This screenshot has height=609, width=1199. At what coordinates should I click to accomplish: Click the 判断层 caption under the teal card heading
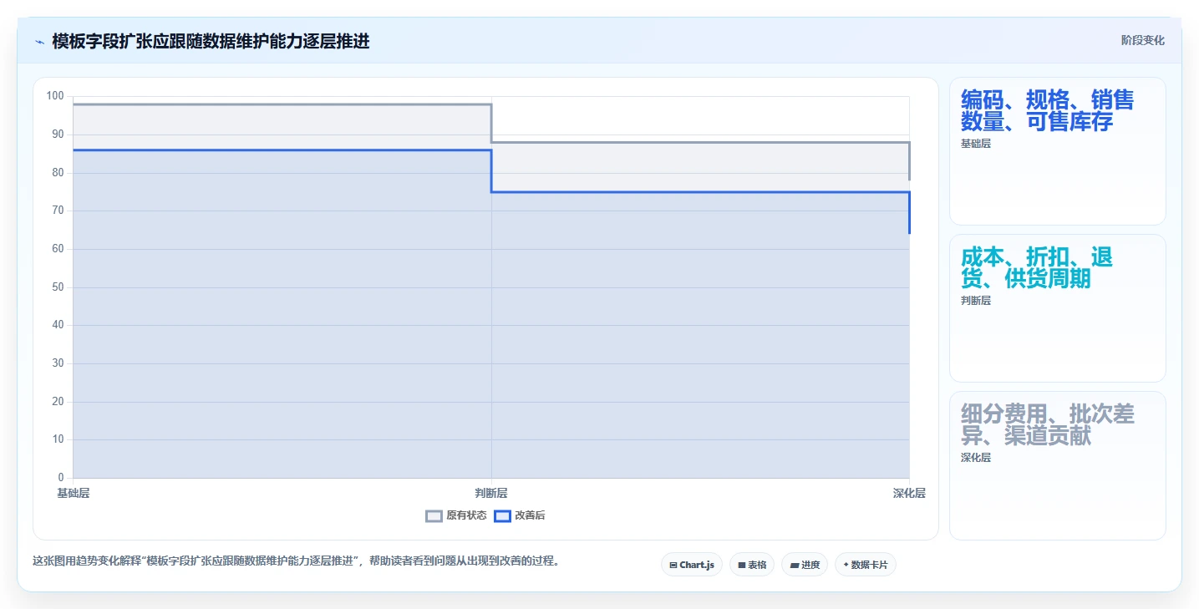[975, 301]
